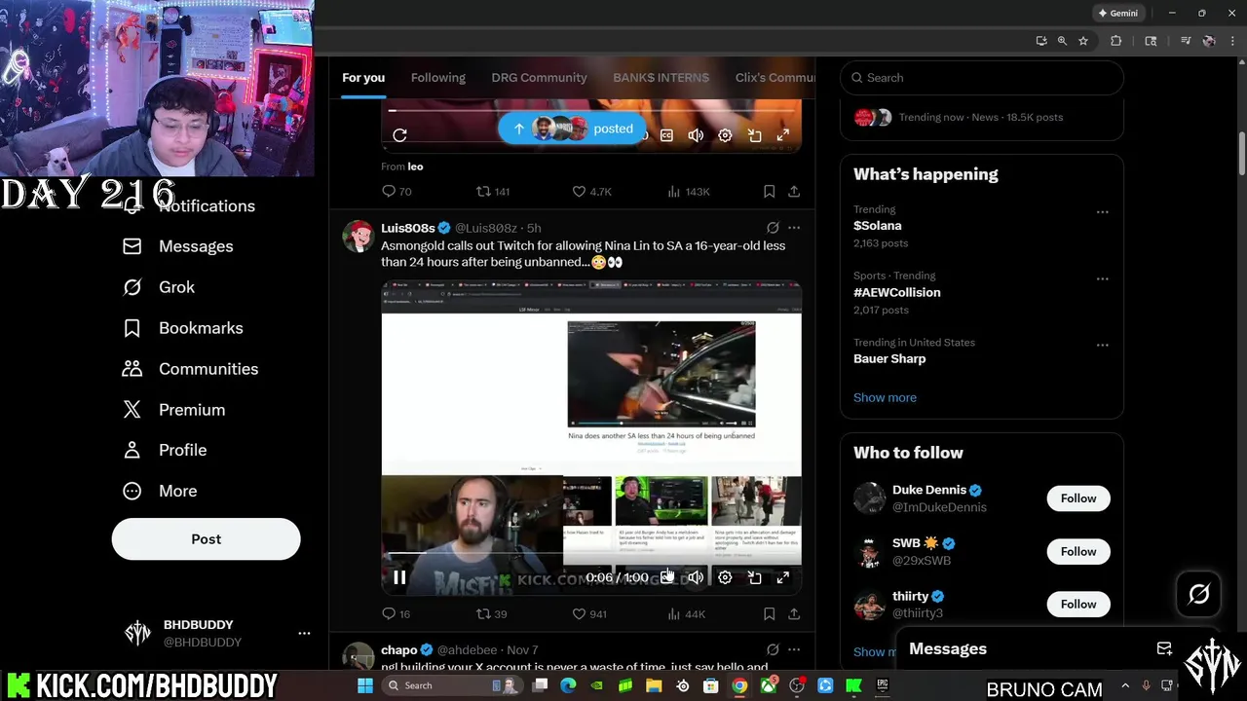Open the Bauer Sharp trend
Viewport: 1247px width, 701px height.
tap(889, 359)
